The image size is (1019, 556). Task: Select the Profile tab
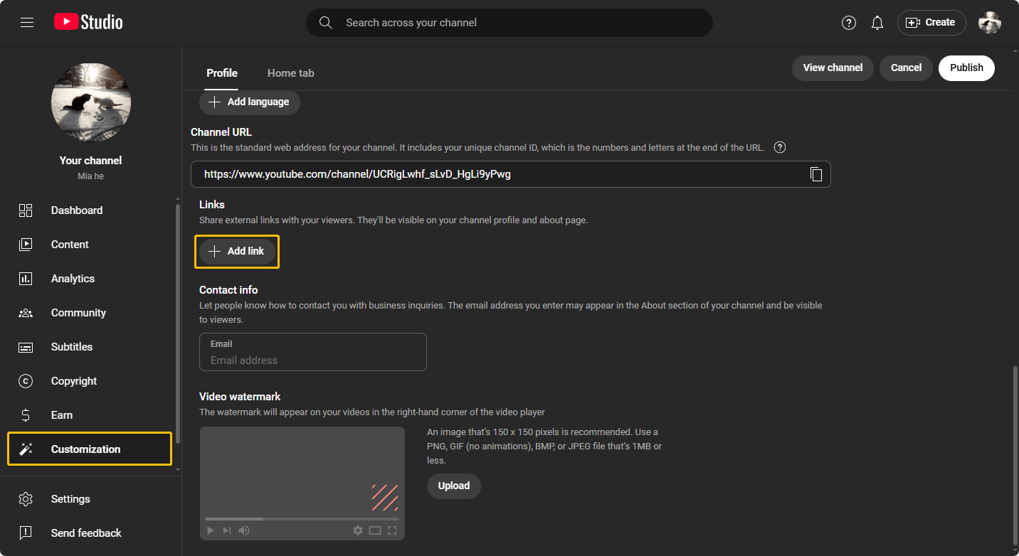click(222, 73)
